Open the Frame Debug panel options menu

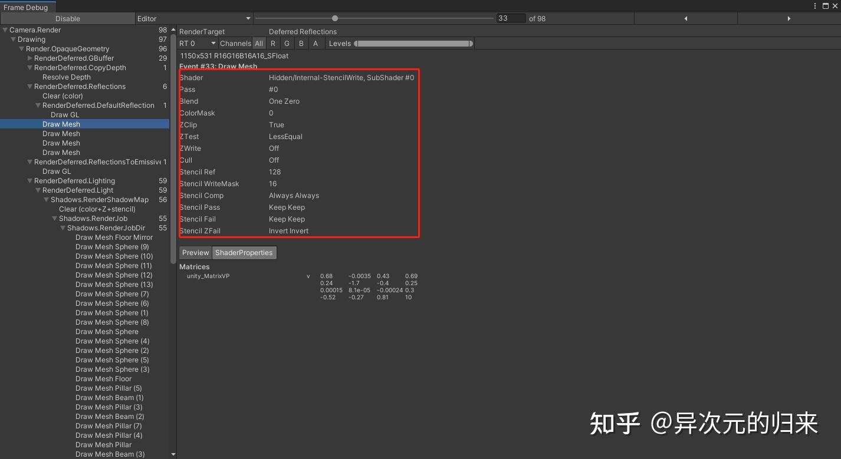(815, 5)
